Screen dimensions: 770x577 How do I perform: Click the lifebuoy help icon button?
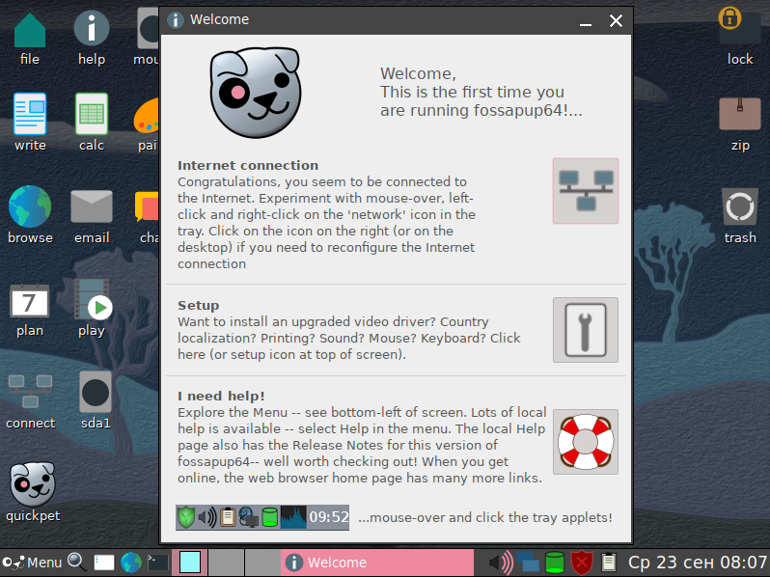(x=586, y=442)
